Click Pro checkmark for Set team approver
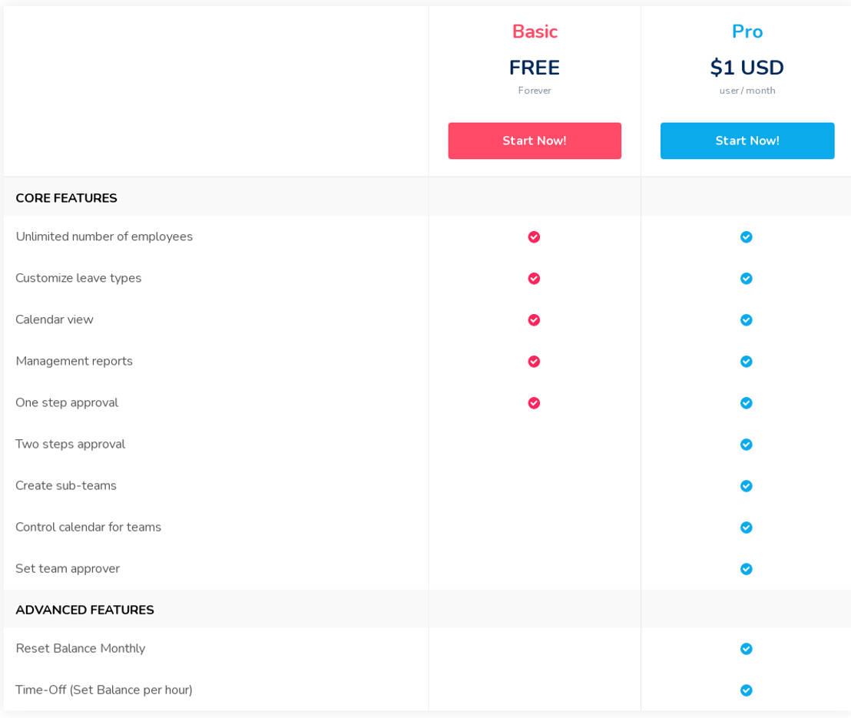 (x=746, y=569)
